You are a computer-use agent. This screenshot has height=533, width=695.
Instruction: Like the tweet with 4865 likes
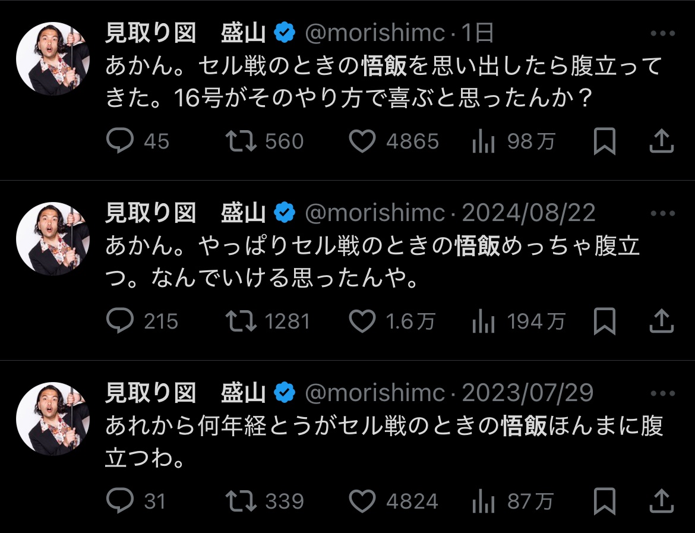[x=362, y=141]
